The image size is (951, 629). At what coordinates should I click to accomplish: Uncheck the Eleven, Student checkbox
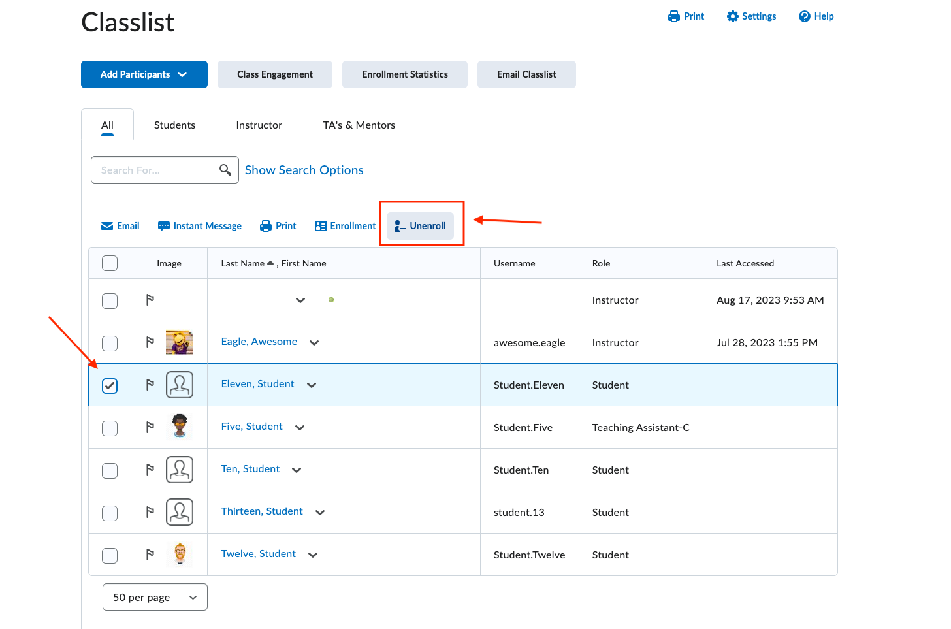click(110, 385)
